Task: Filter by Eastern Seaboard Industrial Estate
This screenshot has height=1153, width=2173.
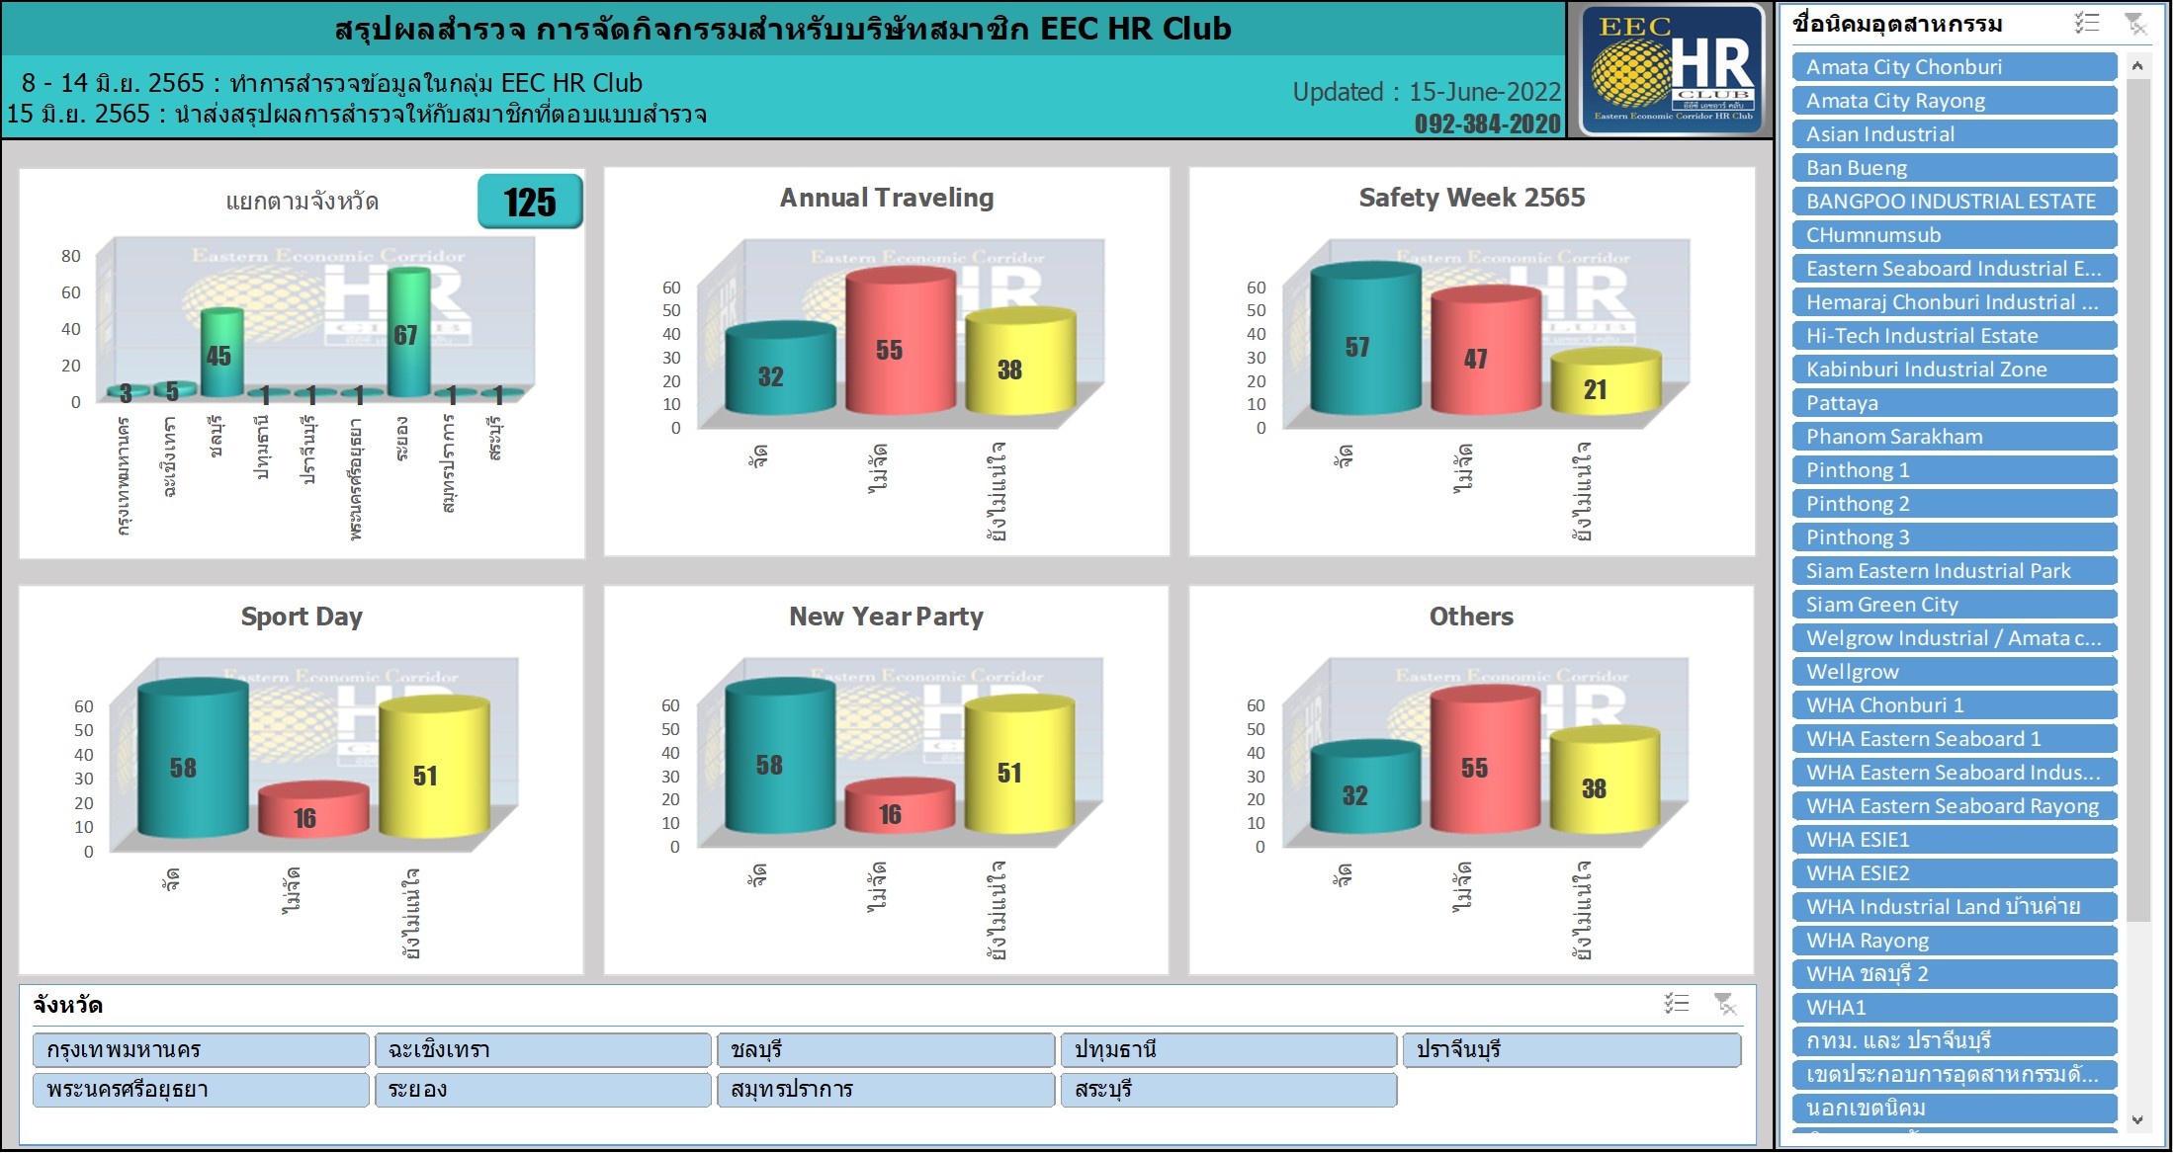Action: click(x=1955, y=269)
